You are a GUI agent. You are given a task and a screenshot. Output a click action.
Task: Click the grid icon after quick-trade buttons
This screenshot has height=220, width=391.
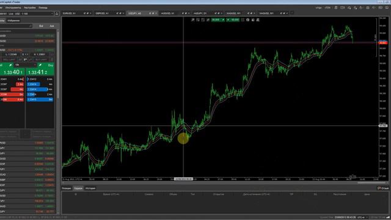coord(243,20)
